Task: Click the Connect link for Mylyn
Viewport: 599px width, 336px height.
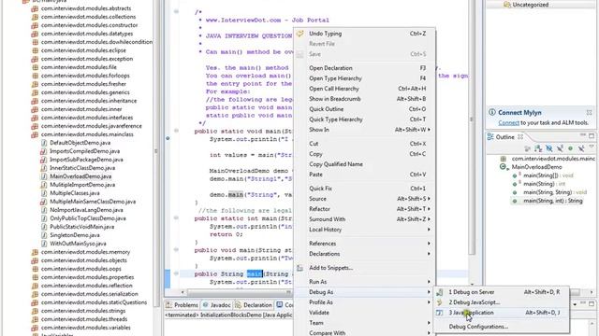Action: pyautogui.click(x=508, y=122)
